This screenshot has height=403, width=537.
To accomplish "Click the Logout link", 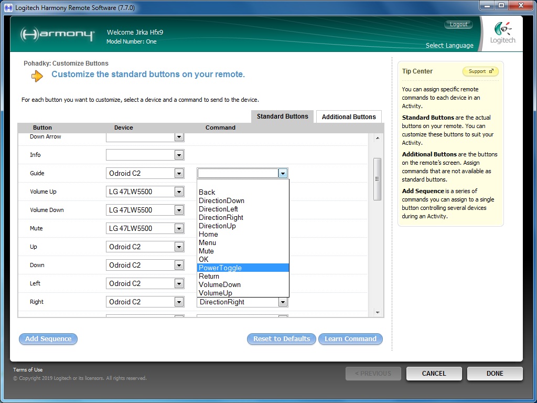I will click(458, 25).
